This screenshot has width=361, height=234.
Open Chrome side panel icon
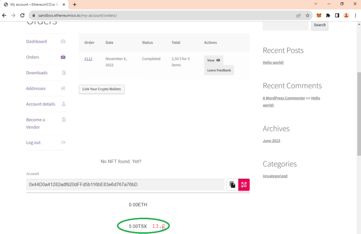coord(337,16)
